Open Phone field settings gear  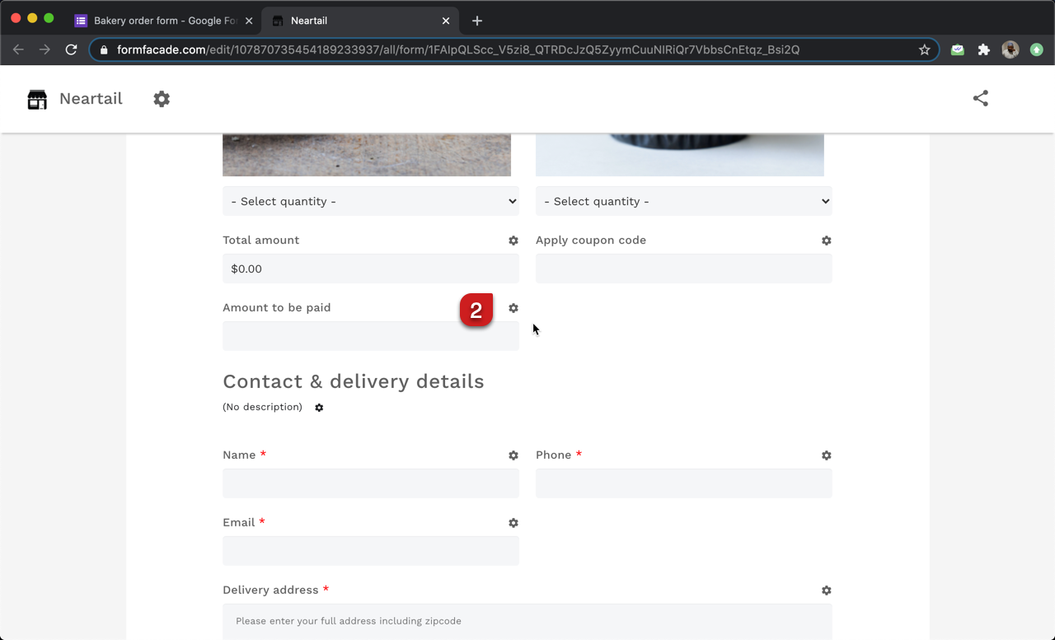point(827,455)
